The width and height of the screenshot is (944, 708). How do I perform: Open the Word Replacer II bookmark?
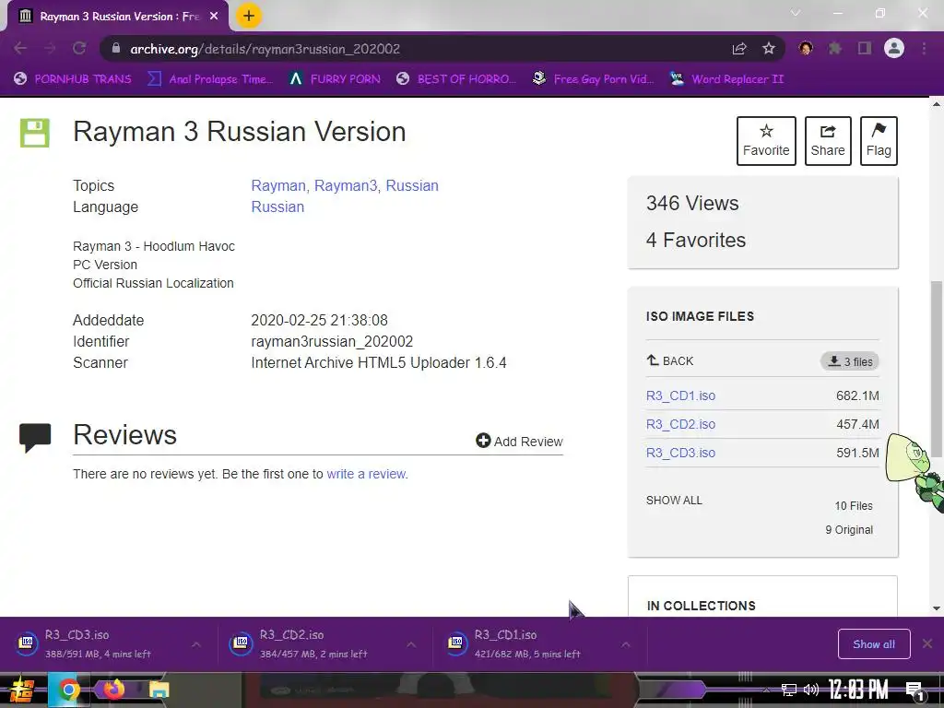pos(726,79)
